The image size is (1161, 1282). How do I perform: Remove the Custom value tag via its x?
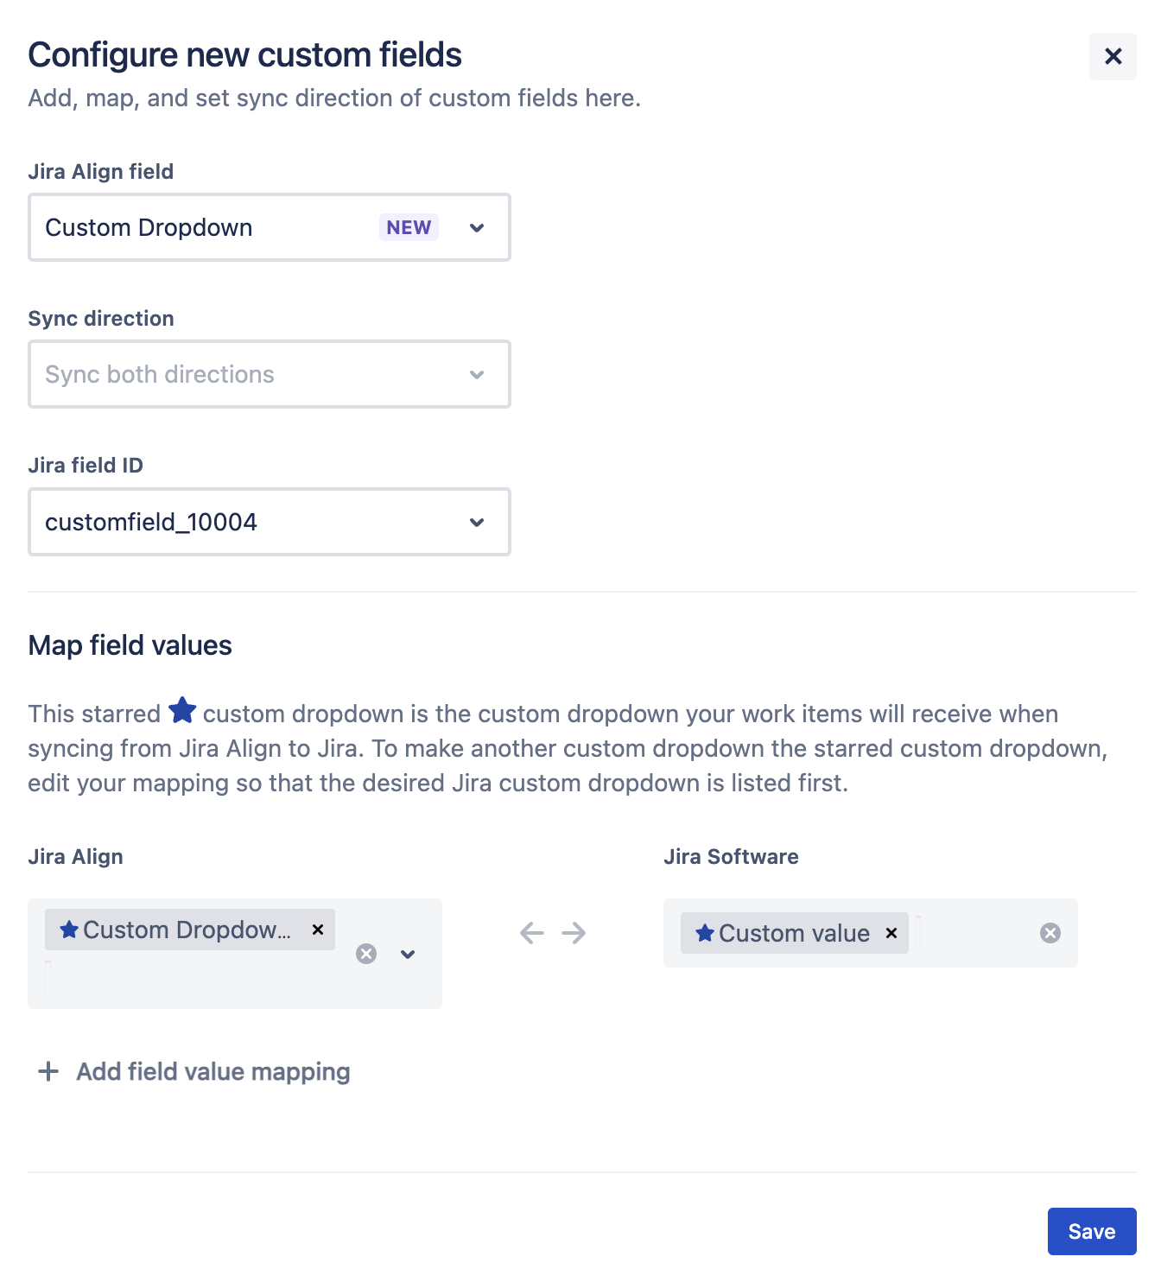891,933
